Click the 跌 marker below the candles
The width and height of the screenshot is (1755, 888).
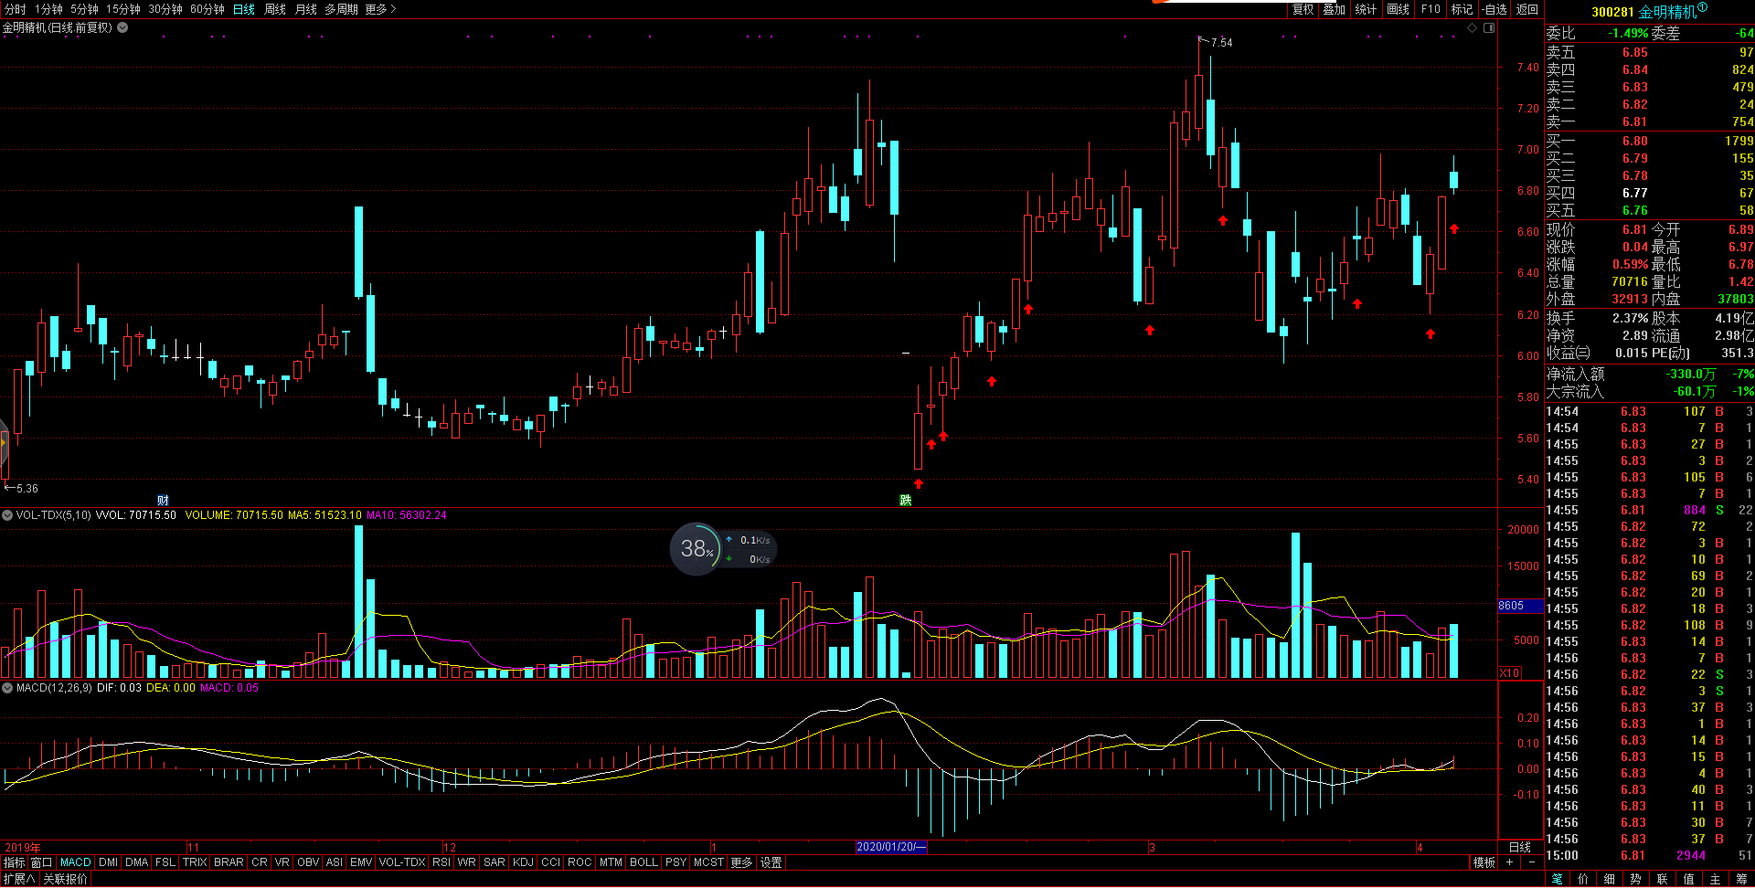tap(905, 500)
